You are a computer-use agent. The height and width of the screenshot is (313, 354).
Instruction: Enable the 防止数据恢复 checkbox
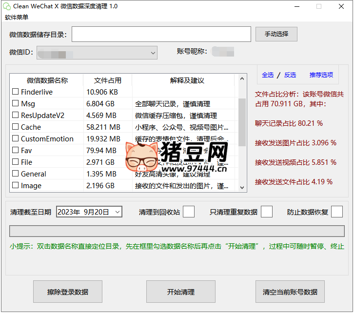point(337,212)
